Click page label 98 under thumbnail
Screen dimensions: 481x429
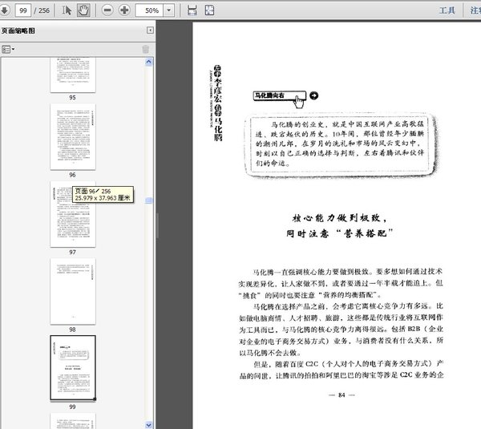72,330
